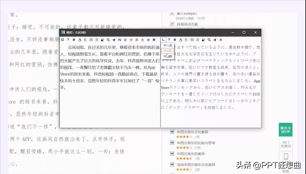This screenshot has width=306, height=174.
Task: Maximize the 耗时 translation window
Action: click(244, 32)
